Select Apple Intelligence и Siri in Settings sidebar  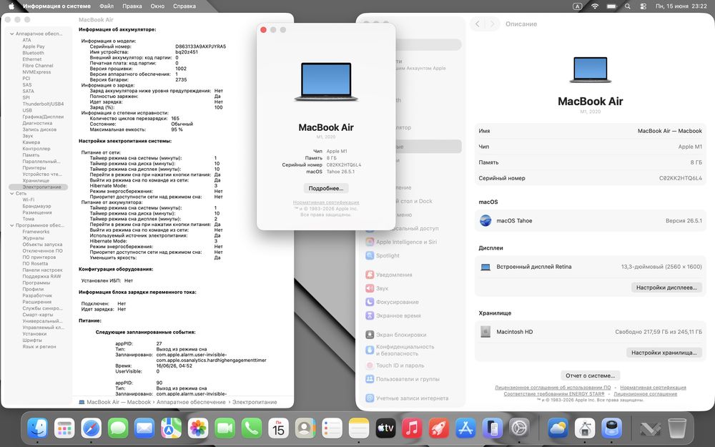pyautogui.click(x=401, y=242)
